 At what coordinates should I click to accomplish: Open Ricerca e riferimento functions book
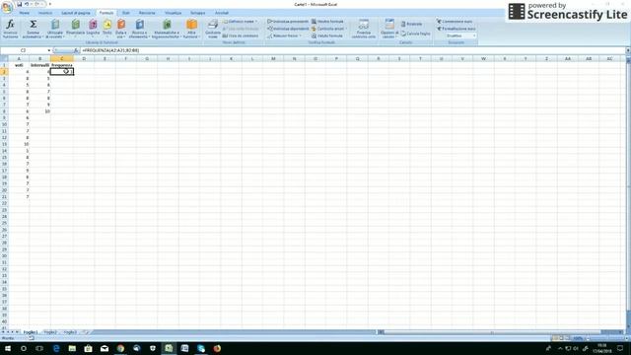[x=139, y=29]
